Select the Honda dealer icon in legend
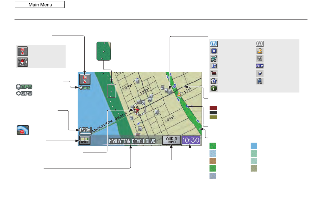322x219 pixels. tap(214, 43)
